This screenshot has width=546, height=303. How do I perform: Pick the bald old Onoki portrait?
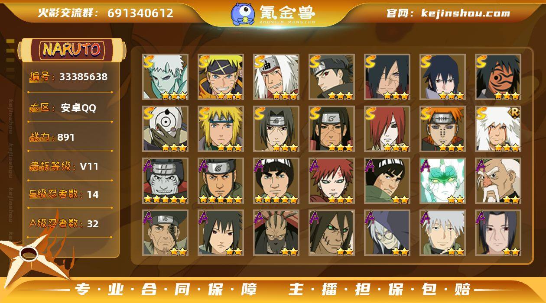[x=498, y=181]
